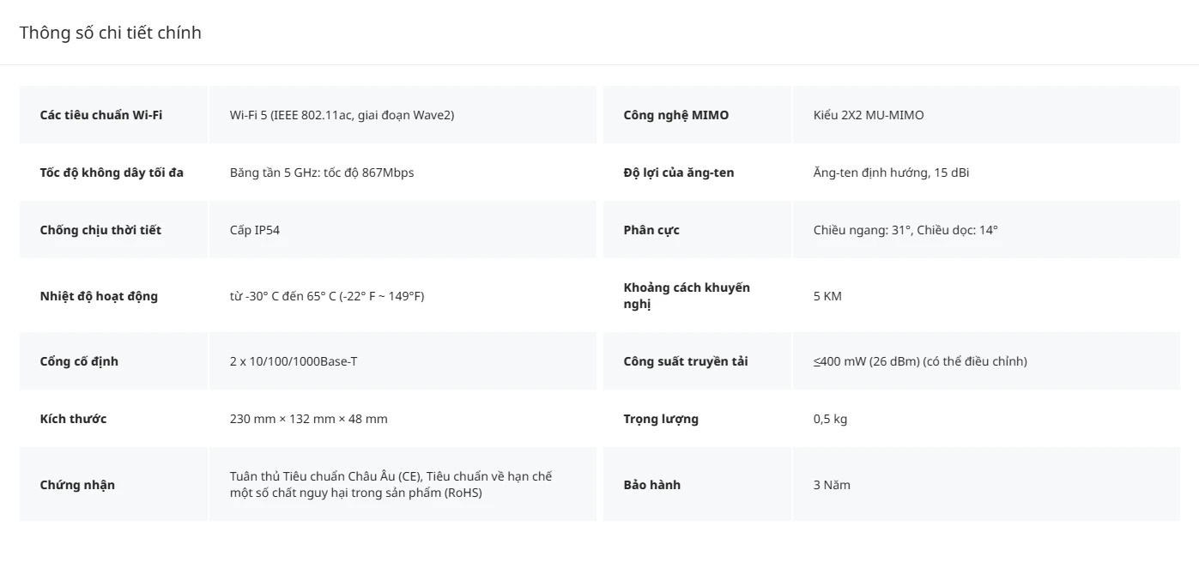Click the label "Phân cực"
1199x575 pixels.
(651, 230)
